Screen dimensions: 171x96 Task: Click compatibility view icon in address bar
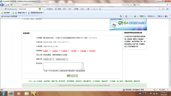click(125, 5)
